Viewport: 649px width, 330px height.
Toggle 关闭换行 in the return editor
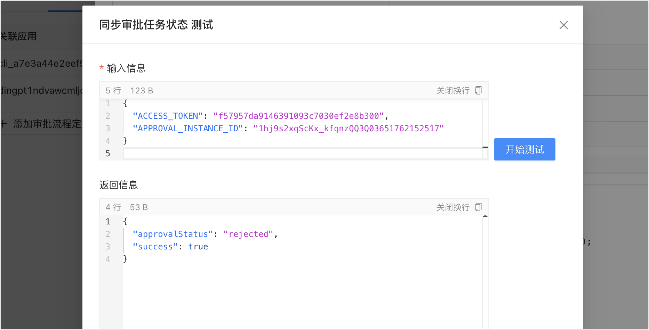[453, 207]
